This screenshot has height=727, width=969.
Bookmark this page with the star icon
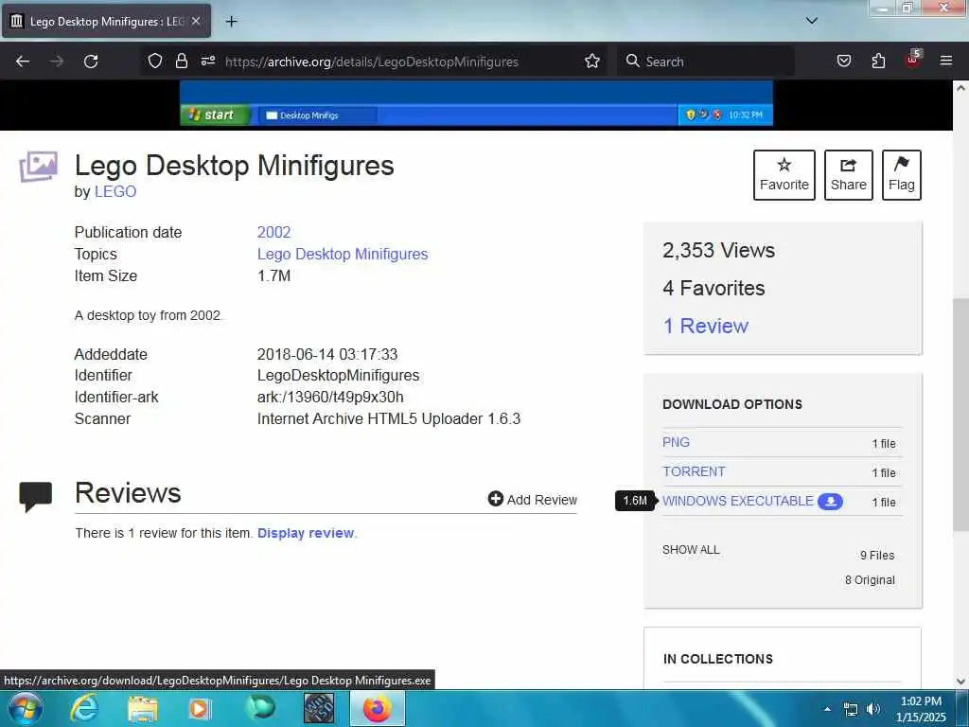coord(592,62)
